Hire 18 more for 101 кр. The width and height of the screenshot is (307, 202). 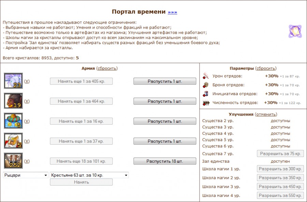point(81,161)
